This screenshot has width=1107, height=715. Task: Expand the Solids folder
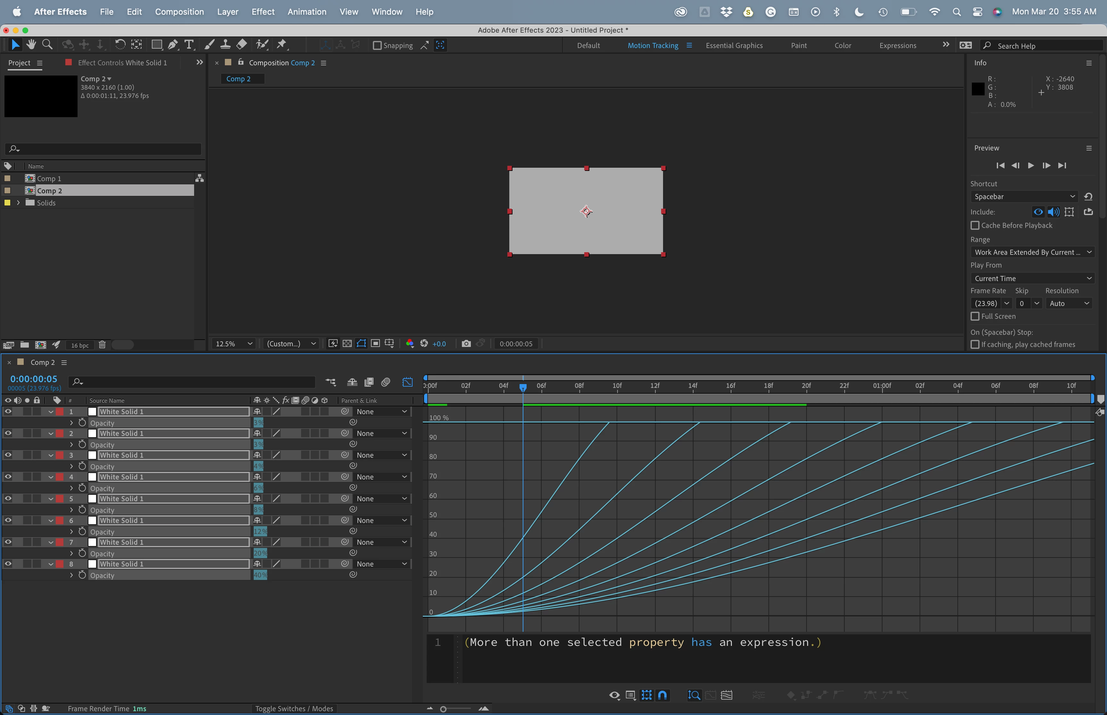(x=18, y=203)
